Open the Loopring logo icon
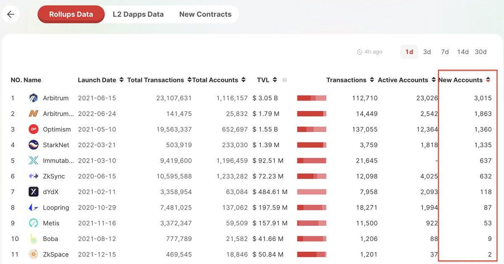The height and width of the screenshot is (264, 504). (x=34, y=207)
